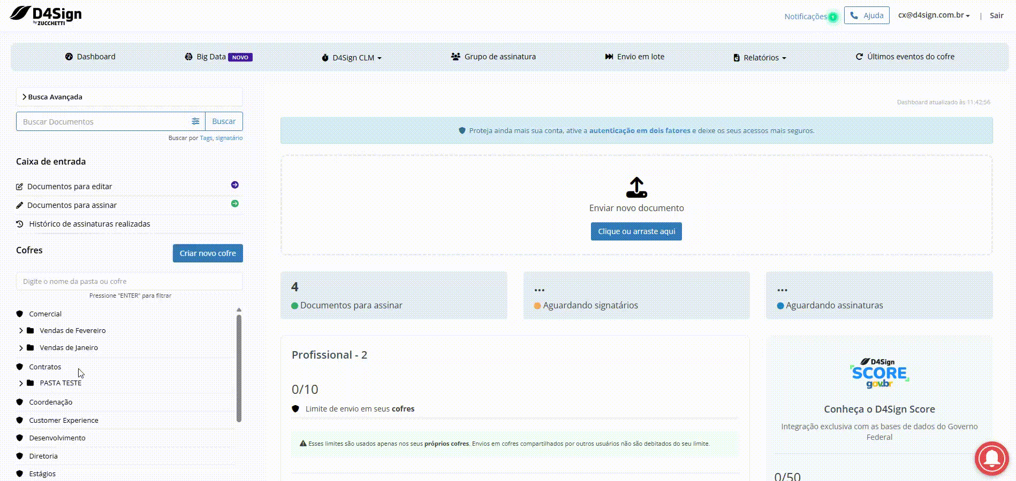Expand the Vendas de Fevereiro folder chevron
The height and width of the screenshot is (481, 1016).
[21, 331]
